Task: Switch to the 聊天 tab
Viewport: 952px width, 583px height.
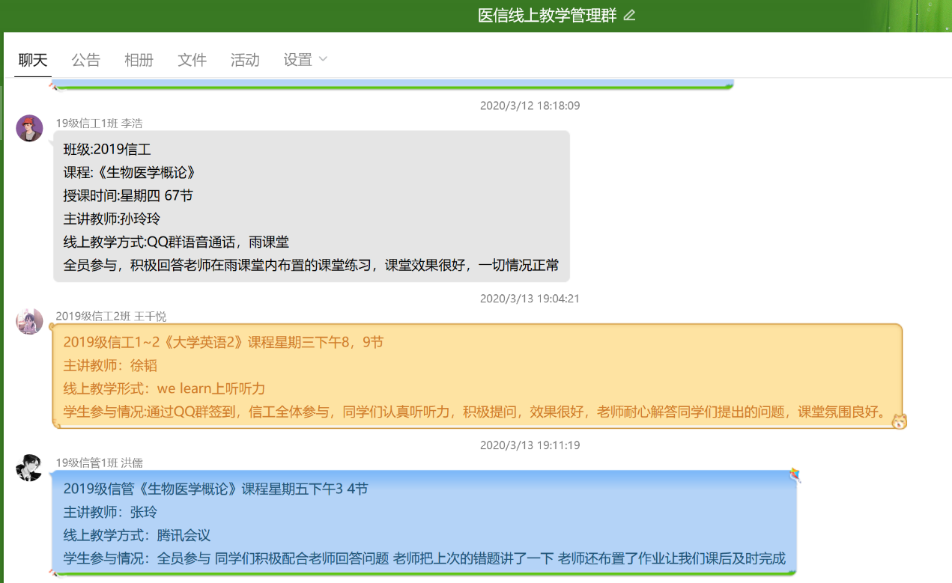Action: coord(33,60)
